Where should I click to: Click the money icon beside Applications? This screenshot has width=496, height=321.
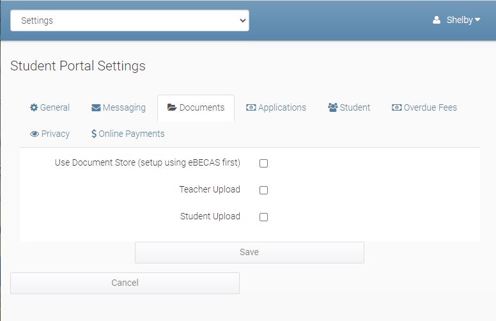coord(251,107)
